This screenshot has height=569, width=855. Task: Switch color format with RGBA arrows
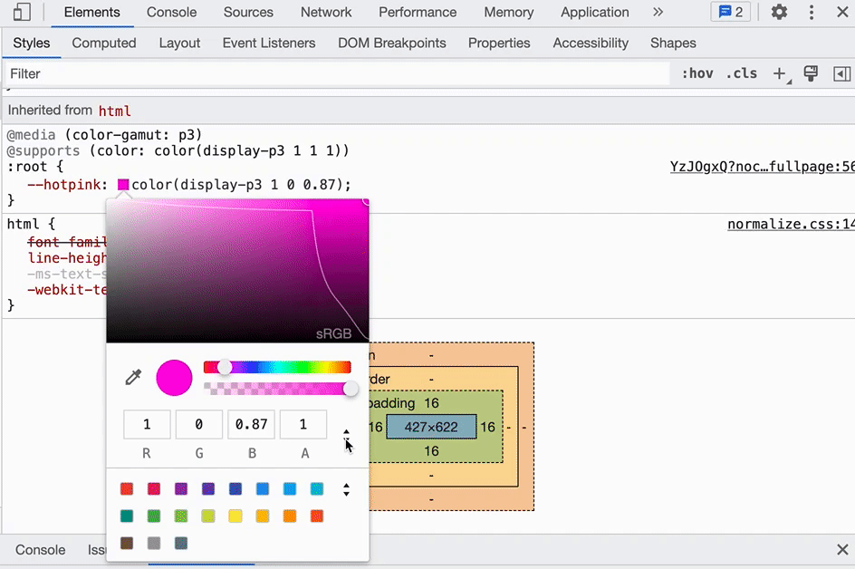tap(346, 434)
